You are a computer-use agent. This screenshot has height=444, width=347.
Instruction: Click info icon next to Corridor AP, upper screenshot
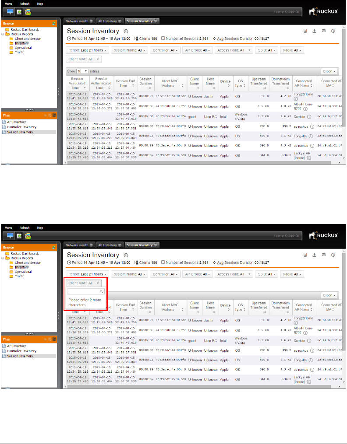309,117
